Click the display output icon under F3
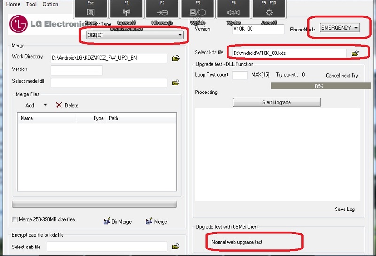Image resolution: width=376 pixels, height=256 pixels. (x=198, y=13)
